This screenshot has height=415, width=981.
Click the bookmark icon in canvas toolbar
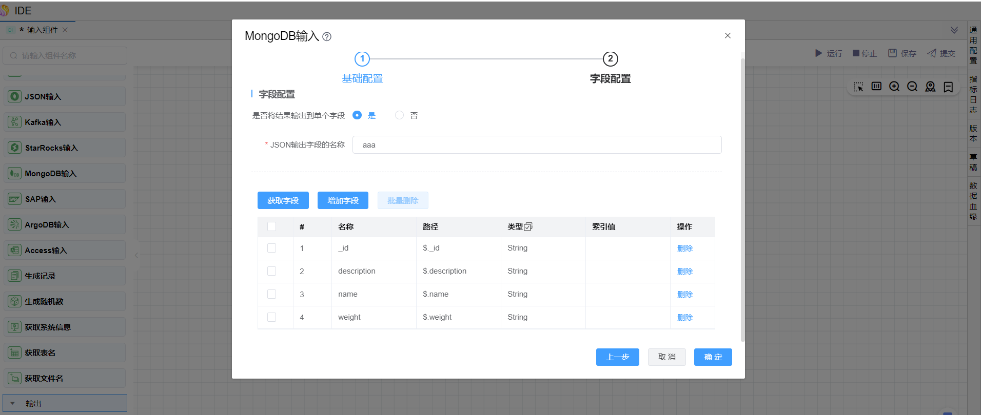(x=948, y=87)
